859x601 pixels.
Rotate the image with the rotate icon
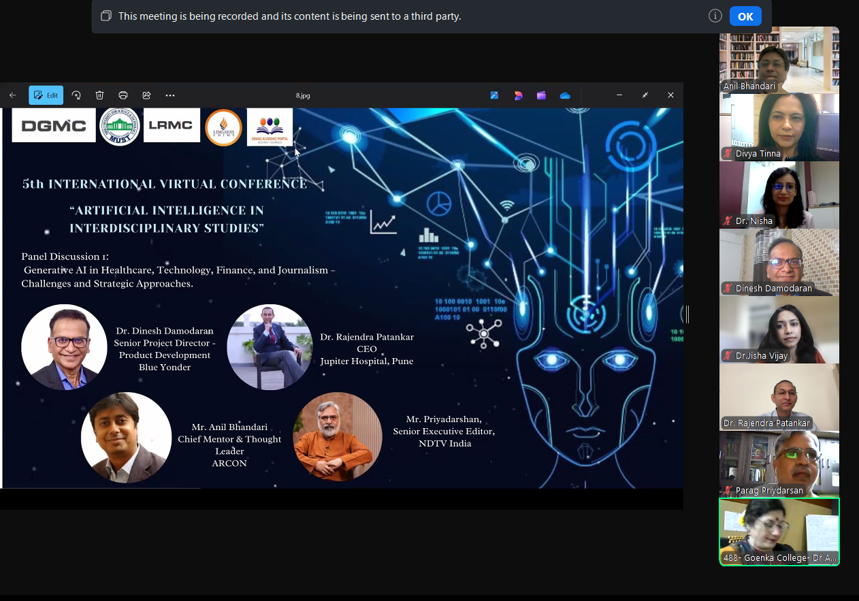(x=76, y=95)
